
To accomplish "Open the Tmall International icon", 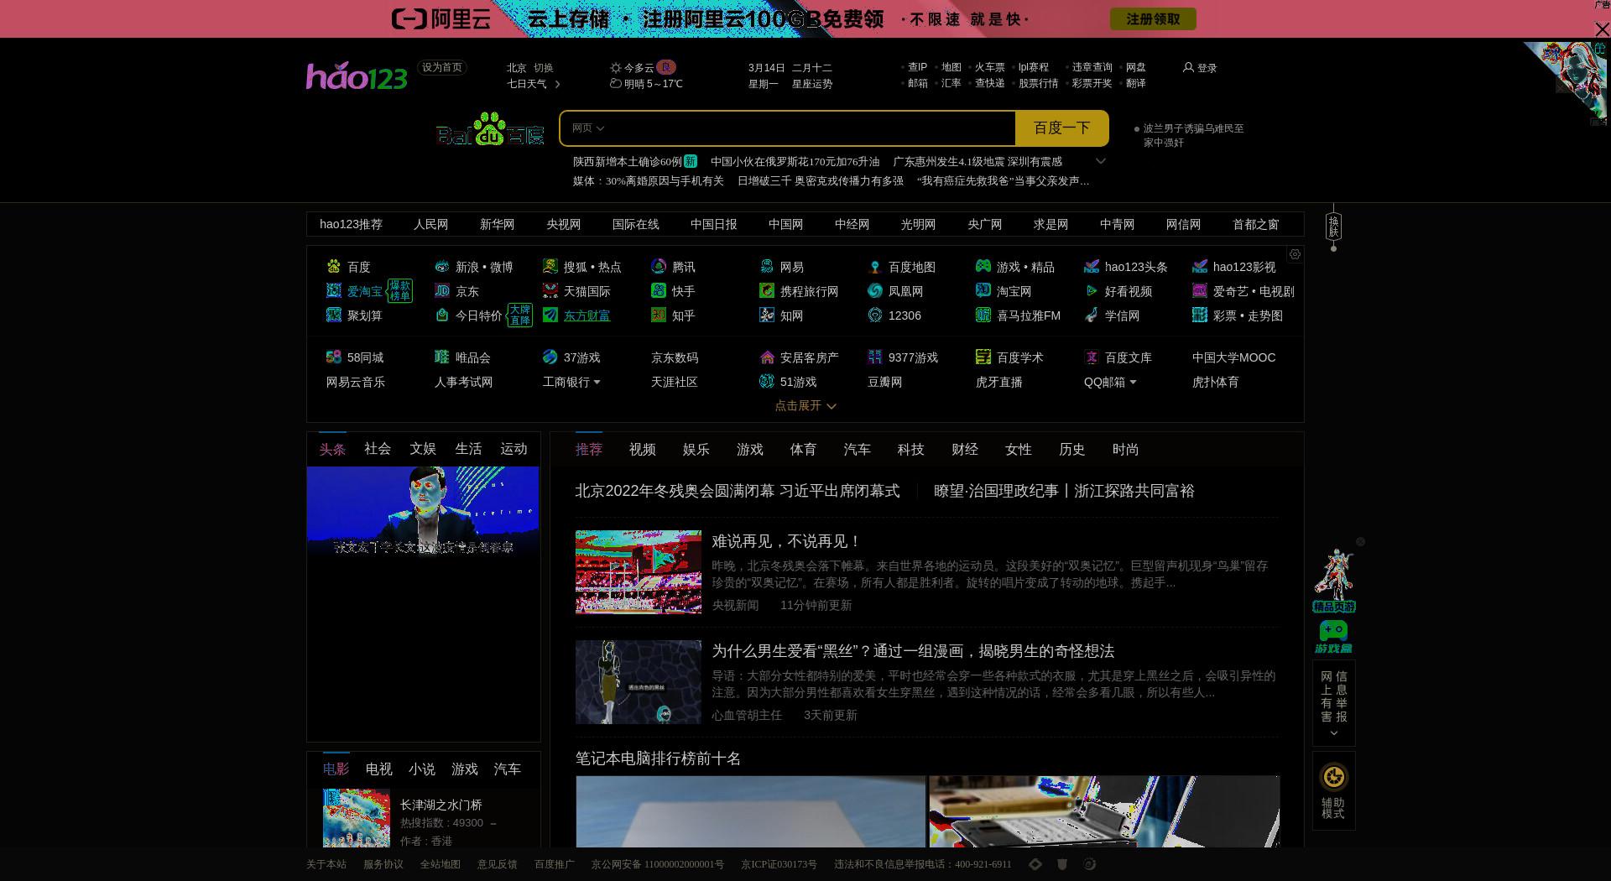I will (x=550, y=291).
